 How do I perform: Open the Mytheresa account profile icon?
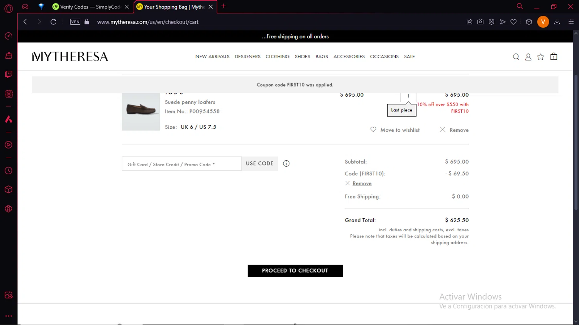tap(528, 57)
